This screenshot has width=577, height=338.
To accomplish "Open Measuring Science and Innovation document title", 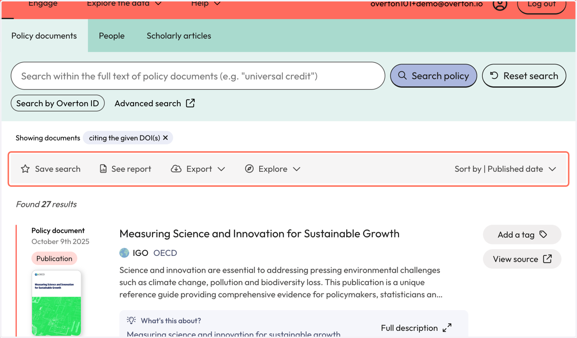I will (259, 234).
